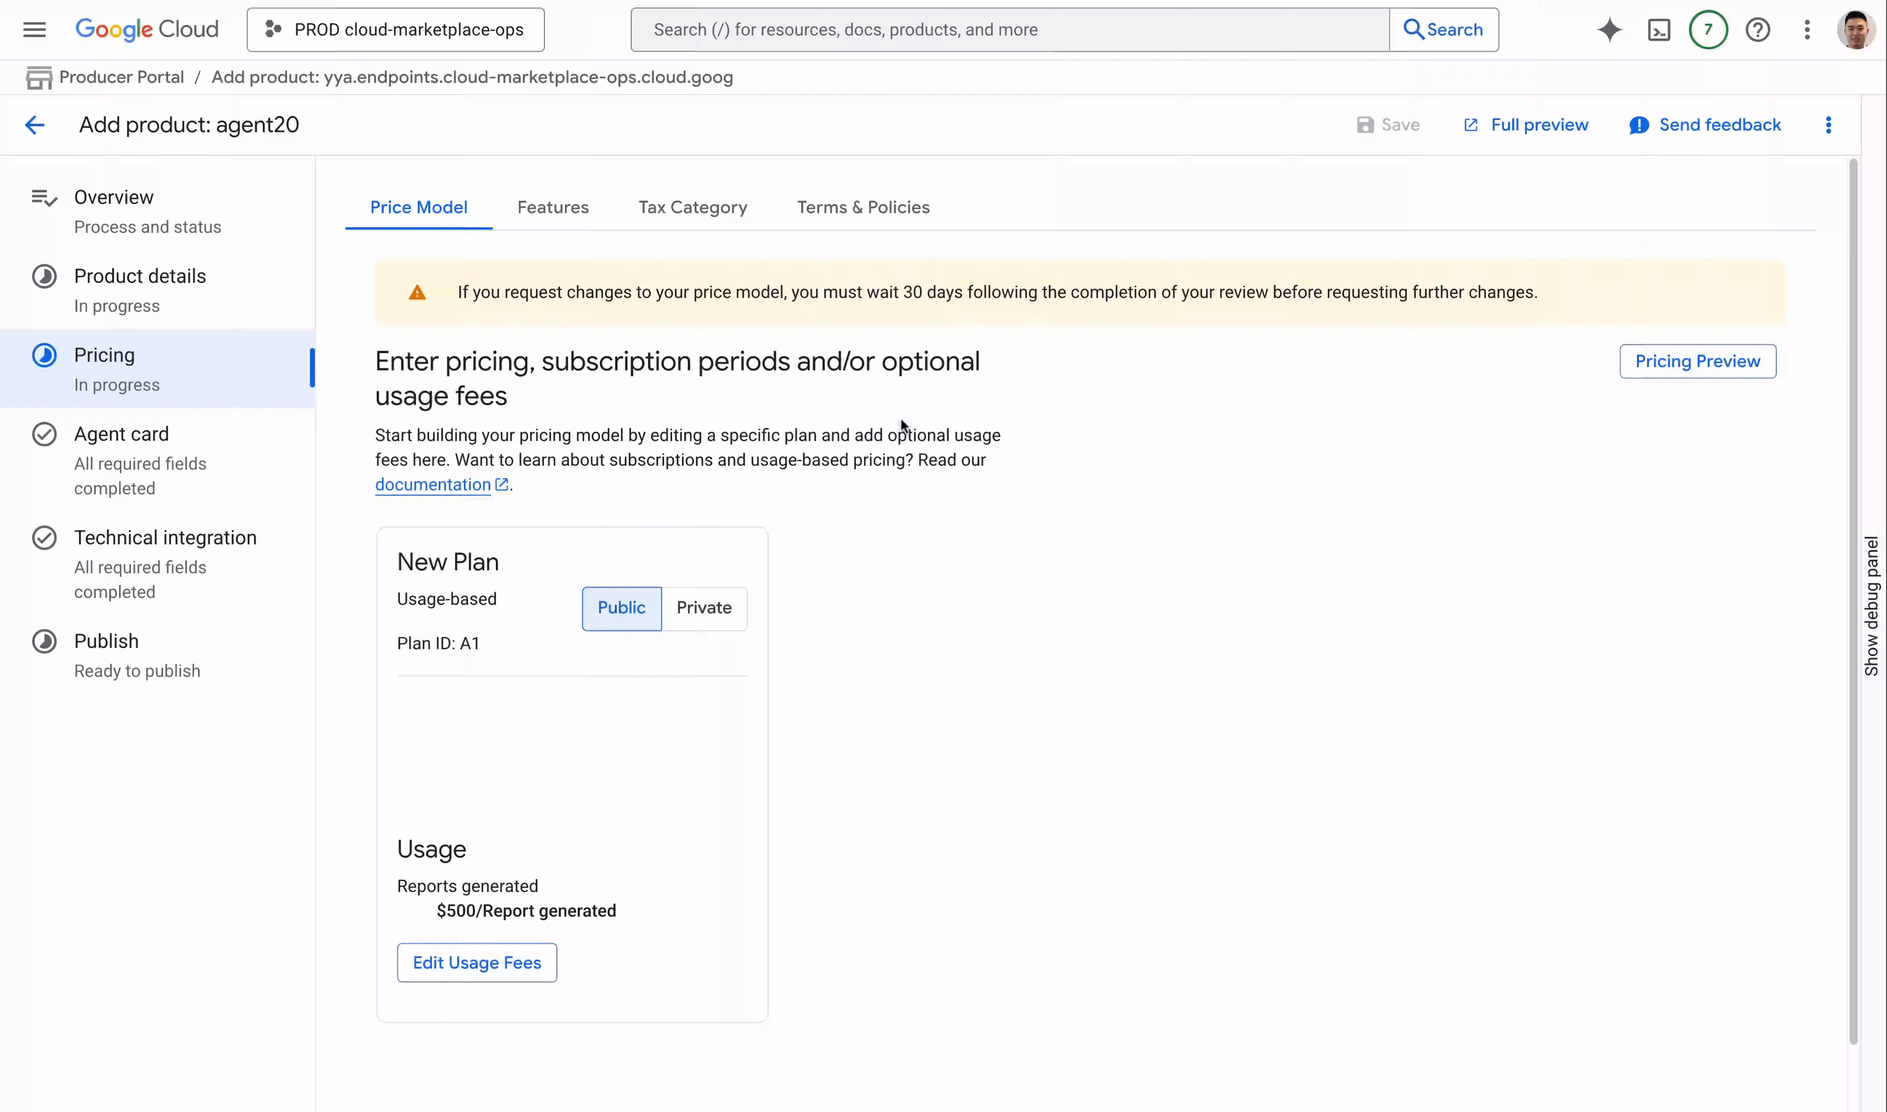Open the notifications badge showing 7
The width and height of the screenshot is (1887, 1112).
click(x=1708, y=30)
